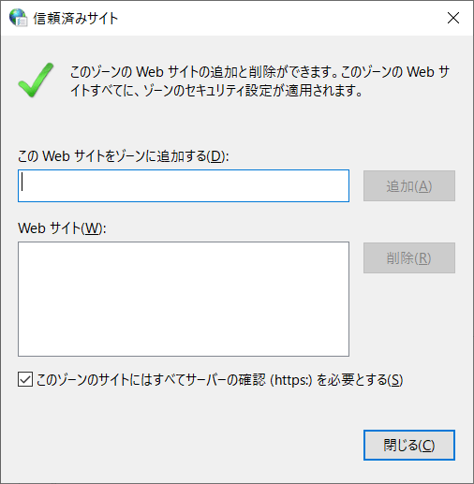Screen dimensions: 474x484
Task: Click the checkbox label about サーバーの確認
Action: (219, 380)
